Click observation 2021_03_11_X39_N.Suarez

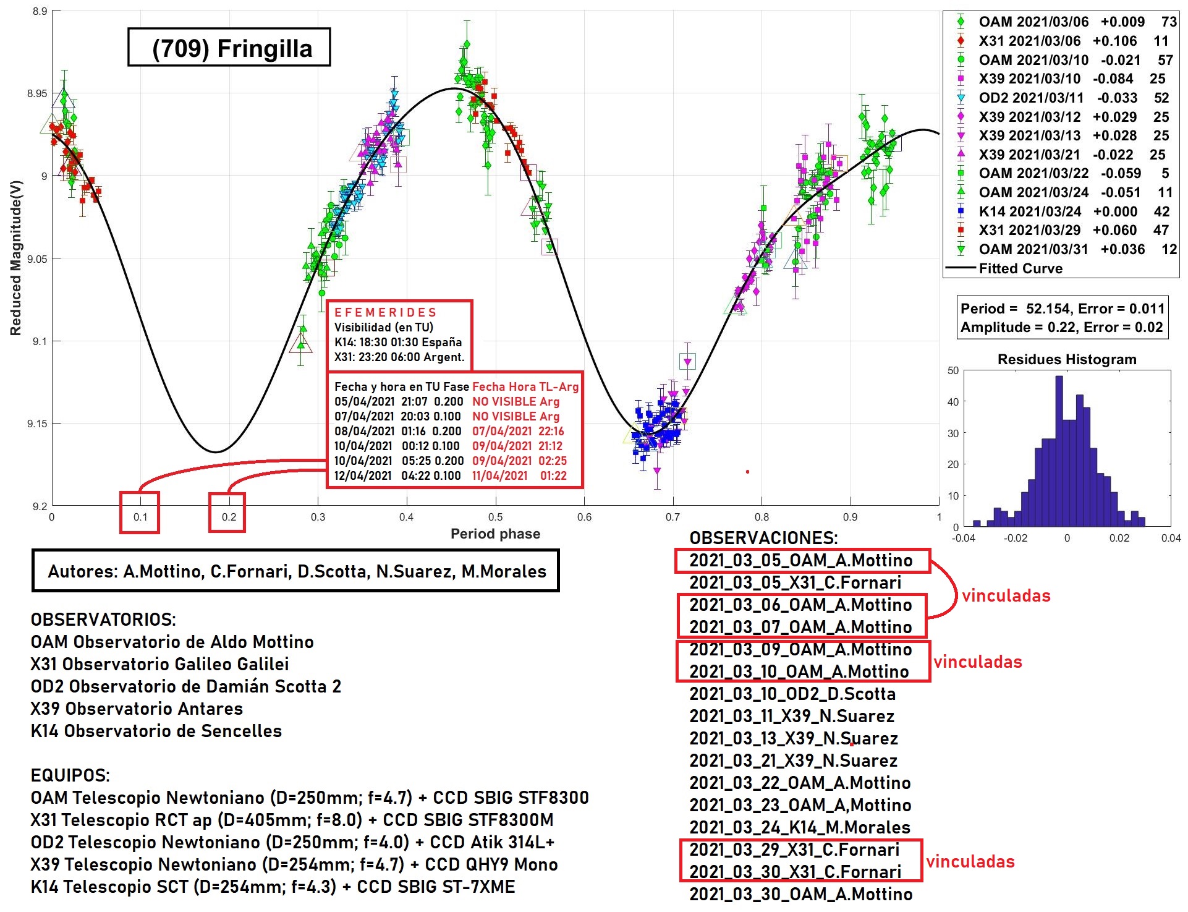[x=792, y=716]
